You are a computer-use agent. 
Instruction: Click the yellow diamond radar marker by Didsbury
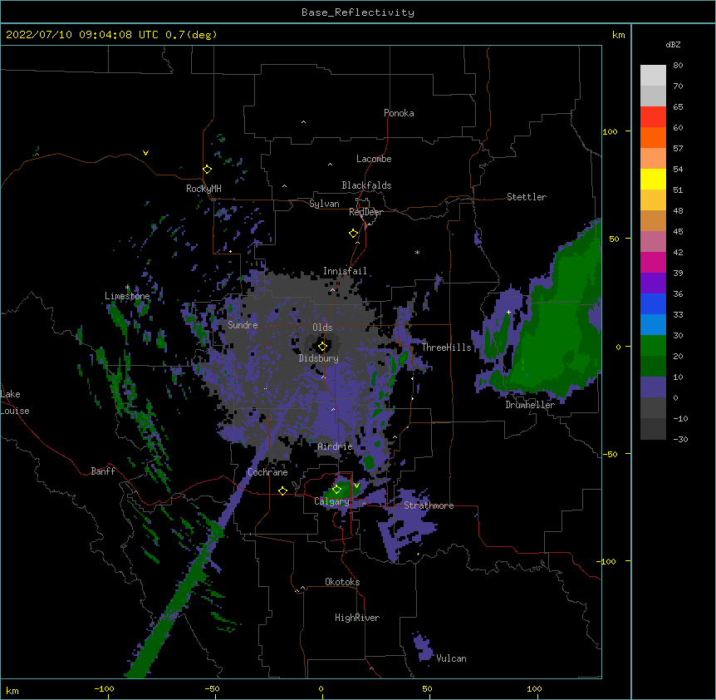click(322, 347)
